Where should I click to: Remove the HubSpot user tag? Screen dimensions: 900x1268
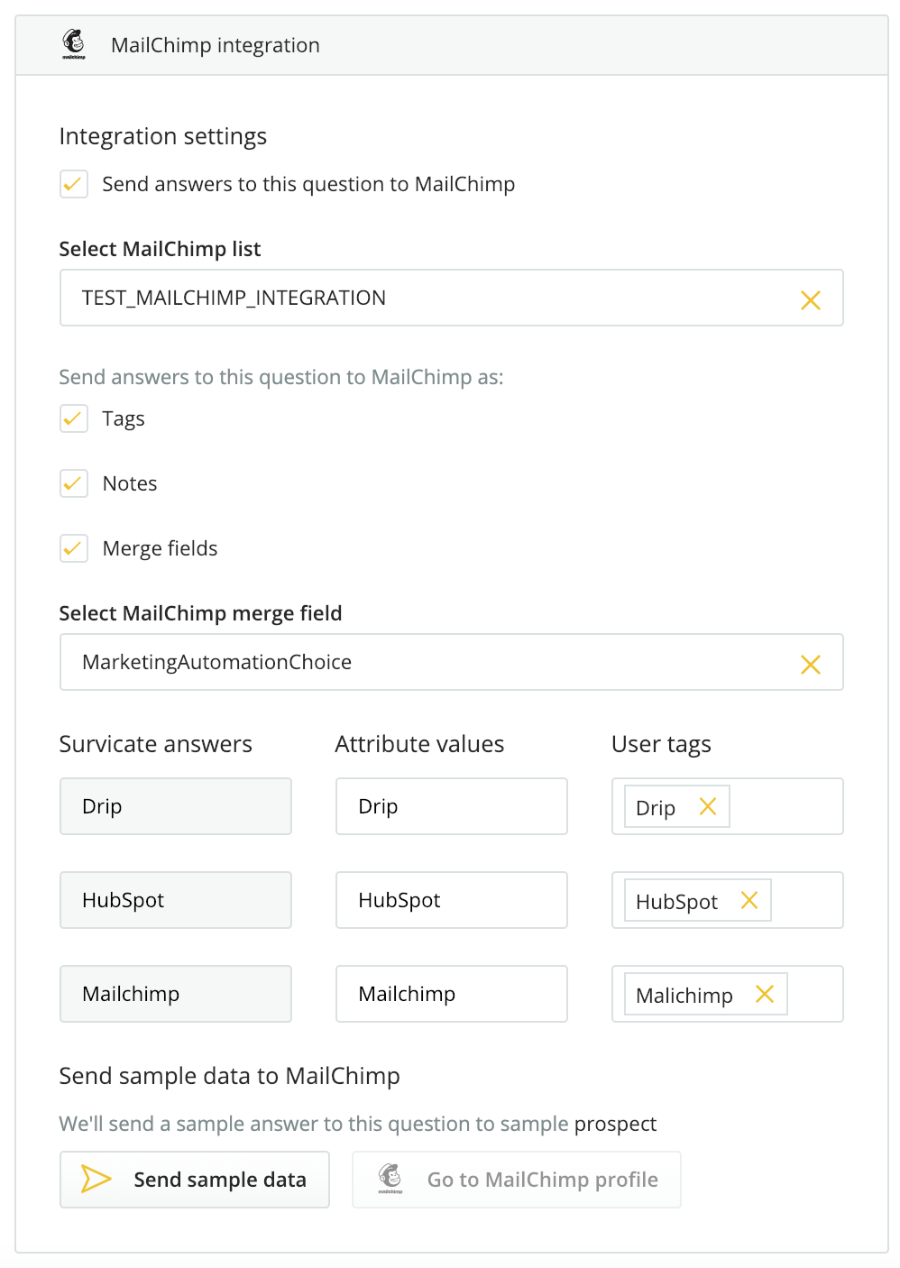[x=749, y=900]
